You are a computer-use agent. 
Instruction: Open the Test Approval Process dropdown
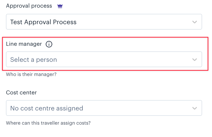pyautogui.click(x=104, y=22)
